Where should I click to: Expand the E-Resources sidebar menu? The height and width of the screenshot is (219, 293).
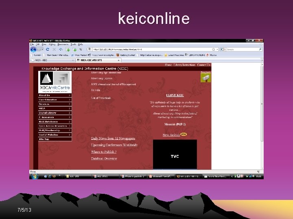click(55, 117)
